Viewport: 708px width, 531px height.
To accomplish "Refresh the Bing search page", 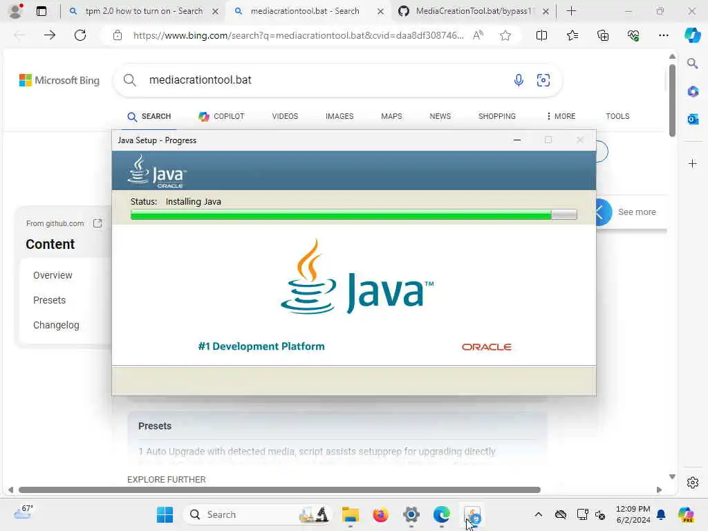I will pyautogui.click(x=80, y=35).
